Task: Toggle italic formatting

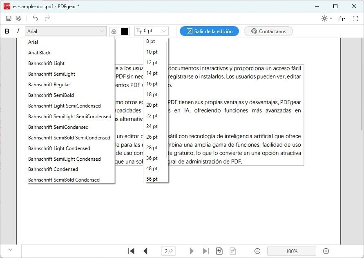Action: point(18,31)
